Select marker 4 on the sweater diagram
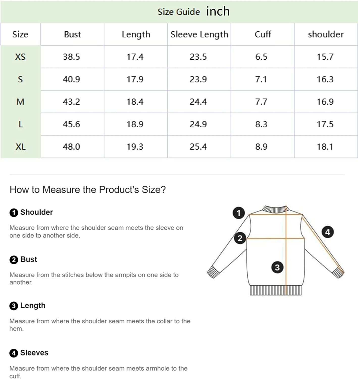This screenshot has height=379, width=358. (327, 232)
